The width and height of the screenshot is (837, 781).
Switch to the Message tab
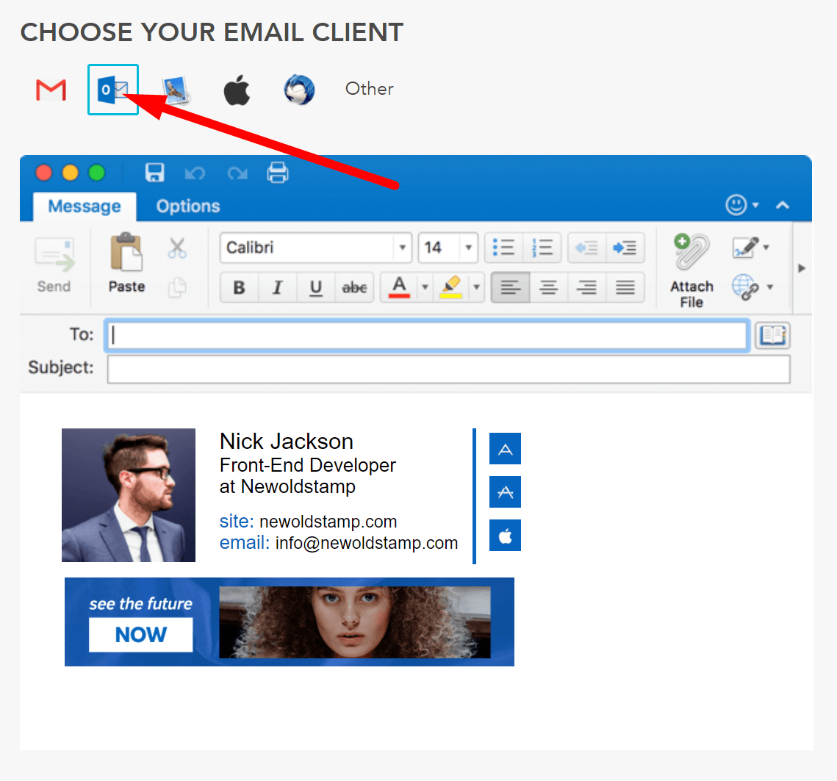85,206
